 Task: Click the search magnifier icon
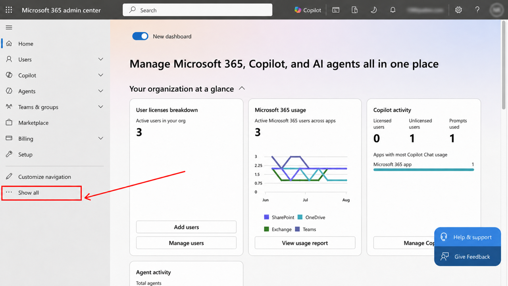pyautogui.click(x=133, y=10)
